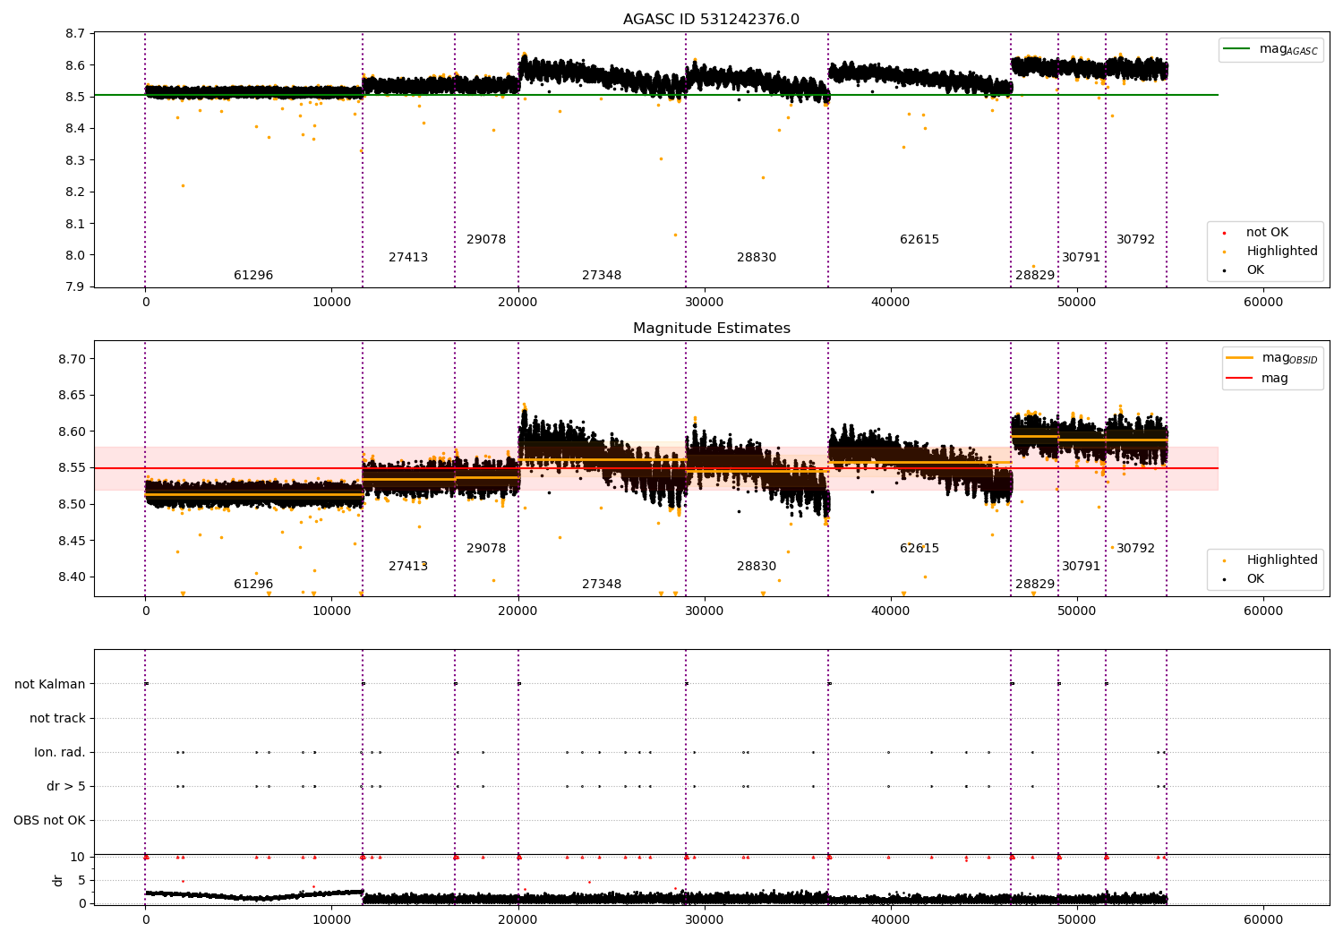The image size is (1343, 940).
Task: Click y-axis tick 8.3 on top plot
Action: [x=76, y=160]
